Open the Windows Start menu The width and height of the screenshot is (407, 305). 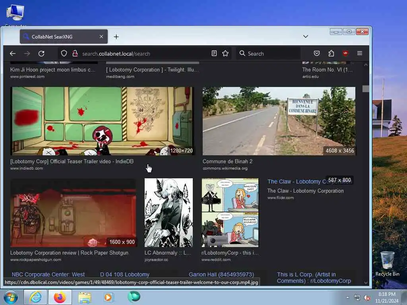click(10, 297)
